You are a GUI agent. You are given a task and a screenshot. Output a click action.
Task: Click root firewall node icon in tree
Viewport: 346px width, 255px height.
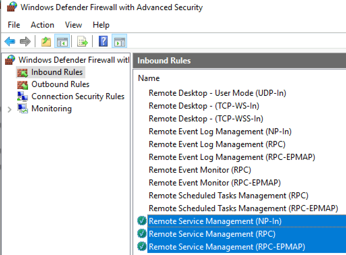(10, 60)
